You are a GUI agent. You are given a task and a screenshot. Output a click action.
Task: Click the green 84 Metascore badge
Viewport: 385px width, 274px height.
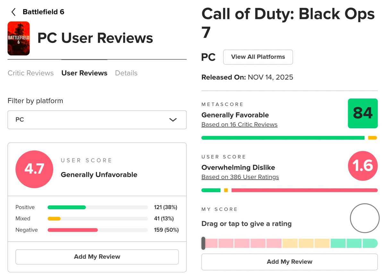363,113
